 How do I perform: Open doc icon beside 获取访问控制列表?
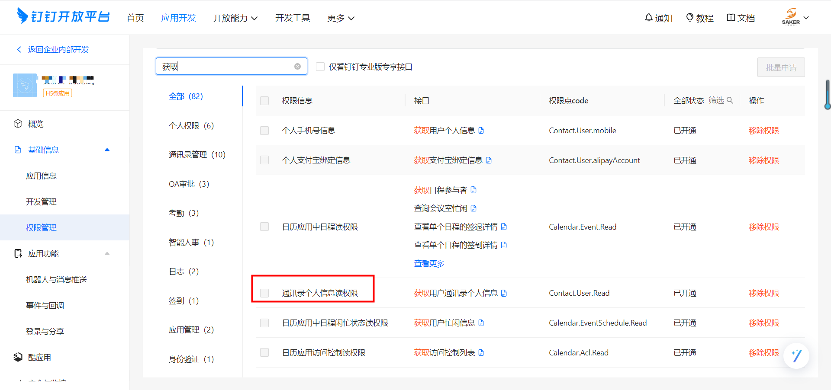tap(481, 353)
